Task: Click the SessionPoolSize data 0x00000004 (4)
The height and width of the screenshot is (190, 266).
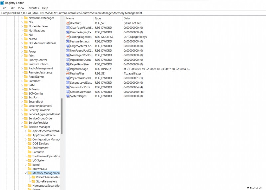Action: 133,87
